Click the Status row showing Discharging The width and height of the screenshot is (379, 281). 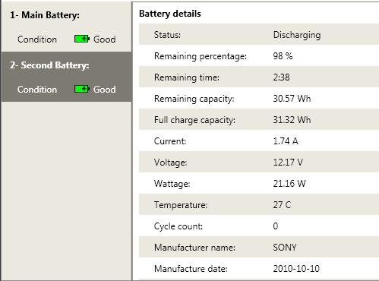pos(259,34)
